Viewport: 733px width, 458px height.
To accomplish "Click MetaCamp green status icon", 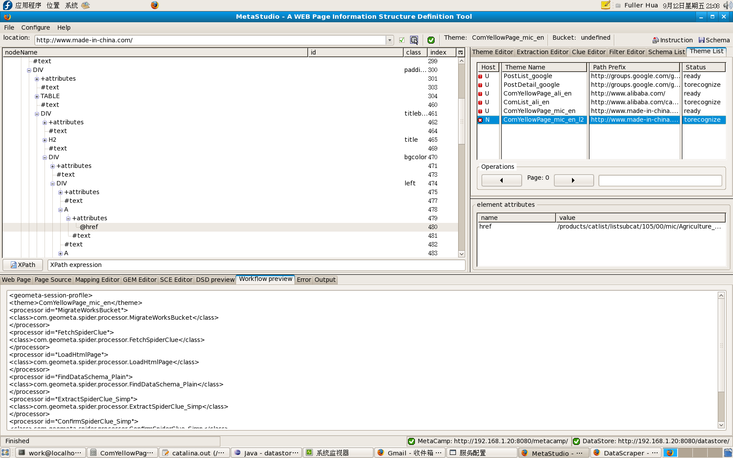I will click(x=411, y=441).
